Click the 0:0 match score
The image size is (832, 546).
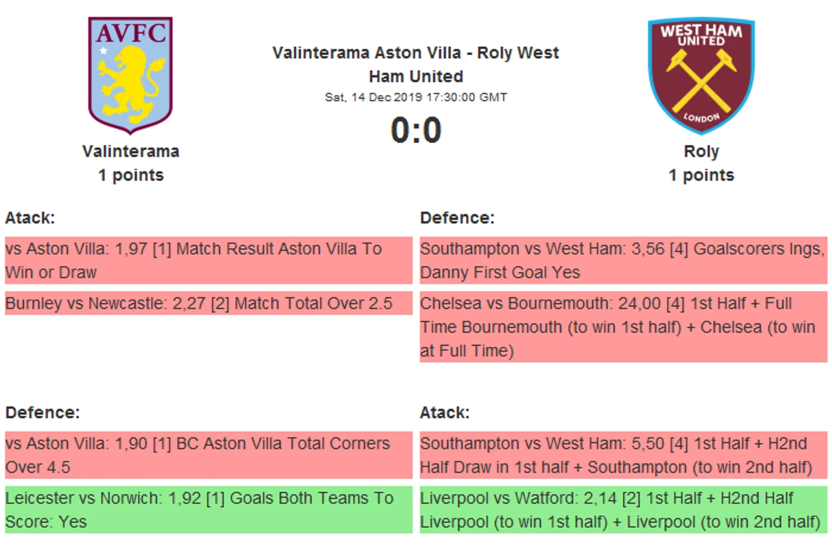point(415,130)
